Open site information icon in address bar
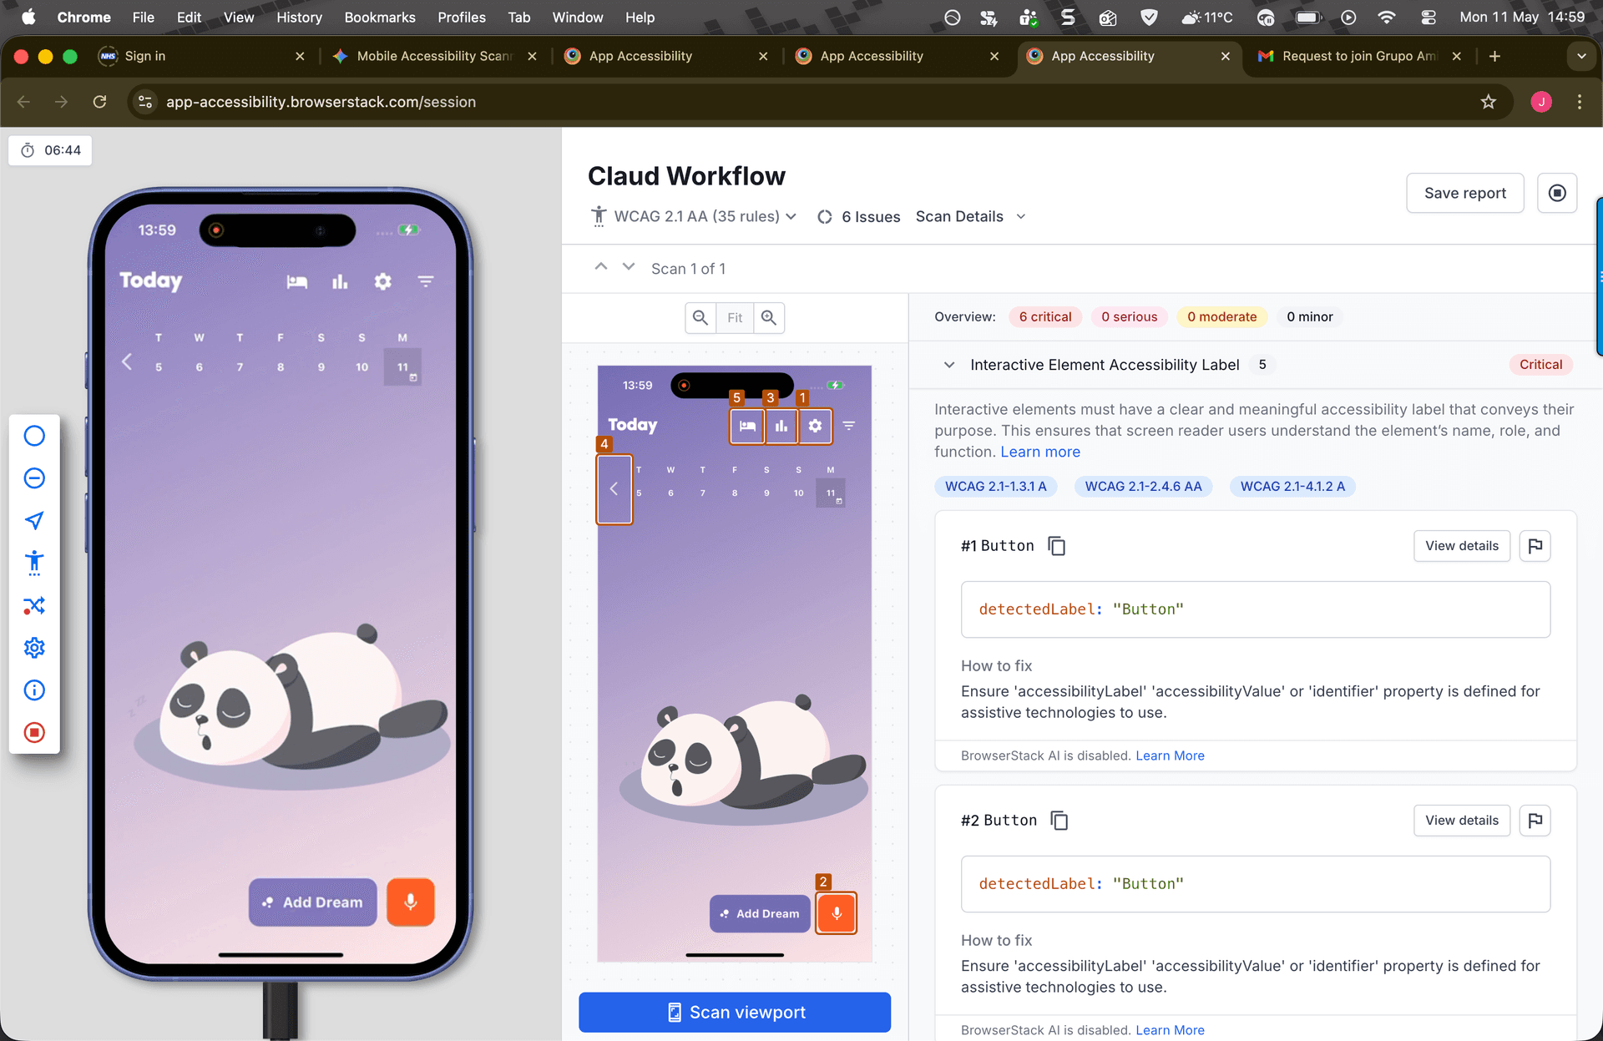Image resolution: width=1603 pixels, height=1041 pixels. tap(145, 102)
